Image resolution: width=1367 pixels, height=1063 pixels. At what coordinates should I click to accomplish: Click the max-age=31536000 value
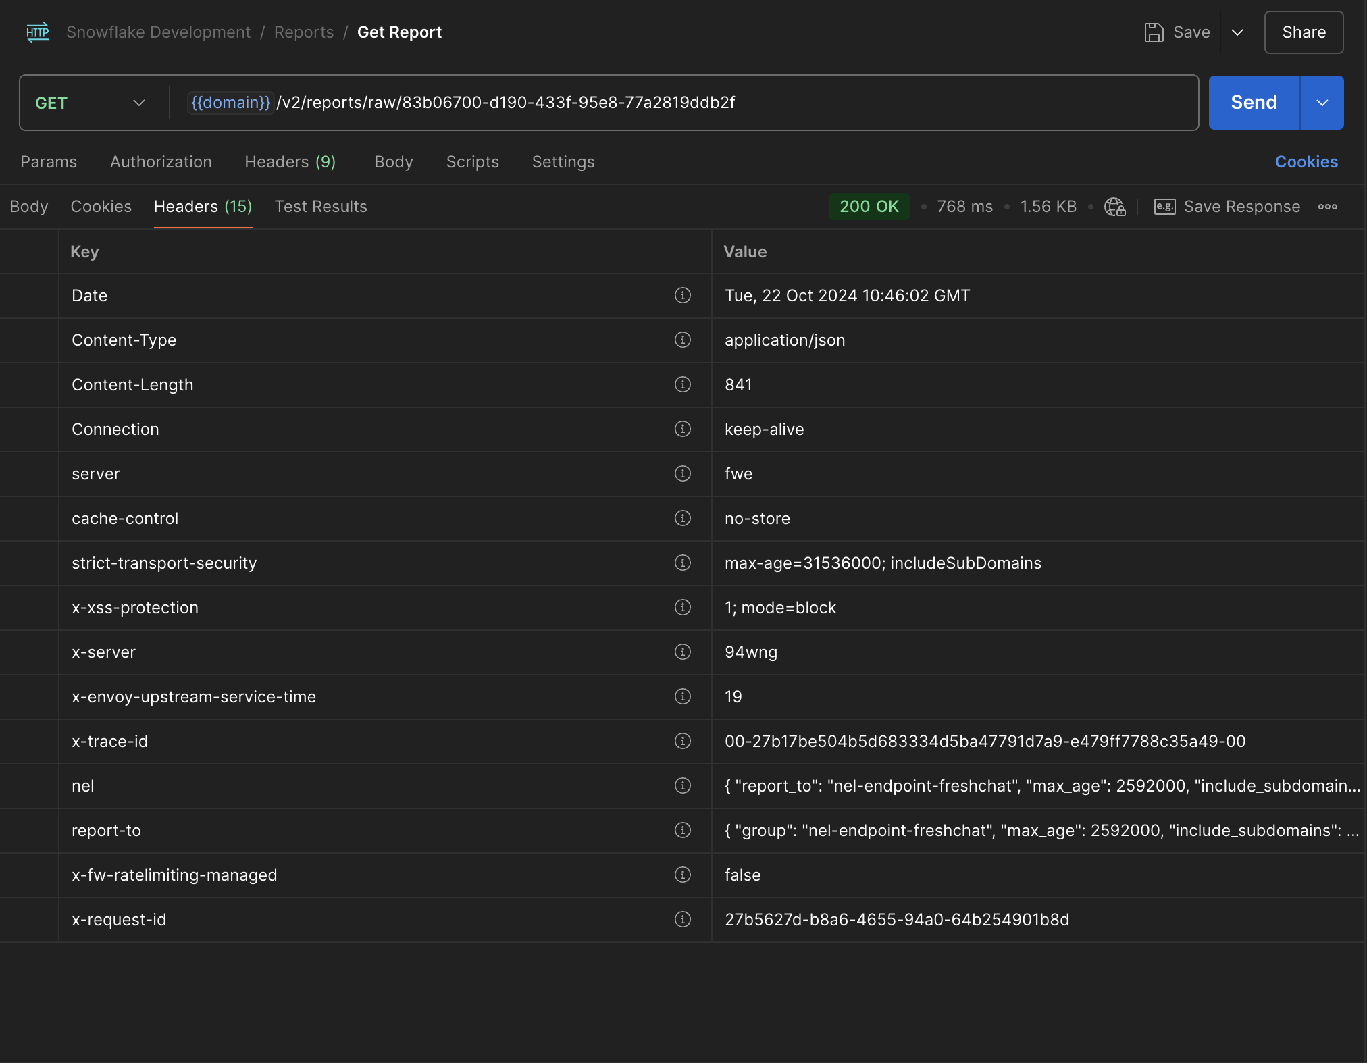click(883, 563)
